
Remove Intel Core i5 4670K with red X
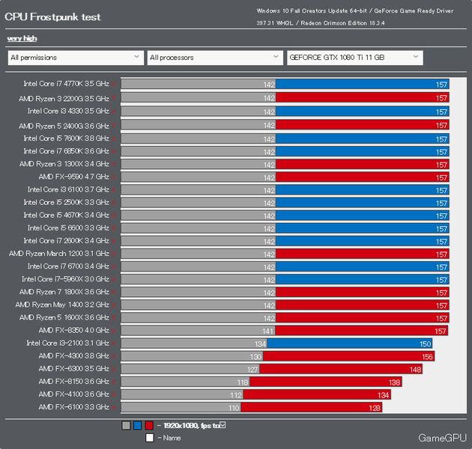113,216
